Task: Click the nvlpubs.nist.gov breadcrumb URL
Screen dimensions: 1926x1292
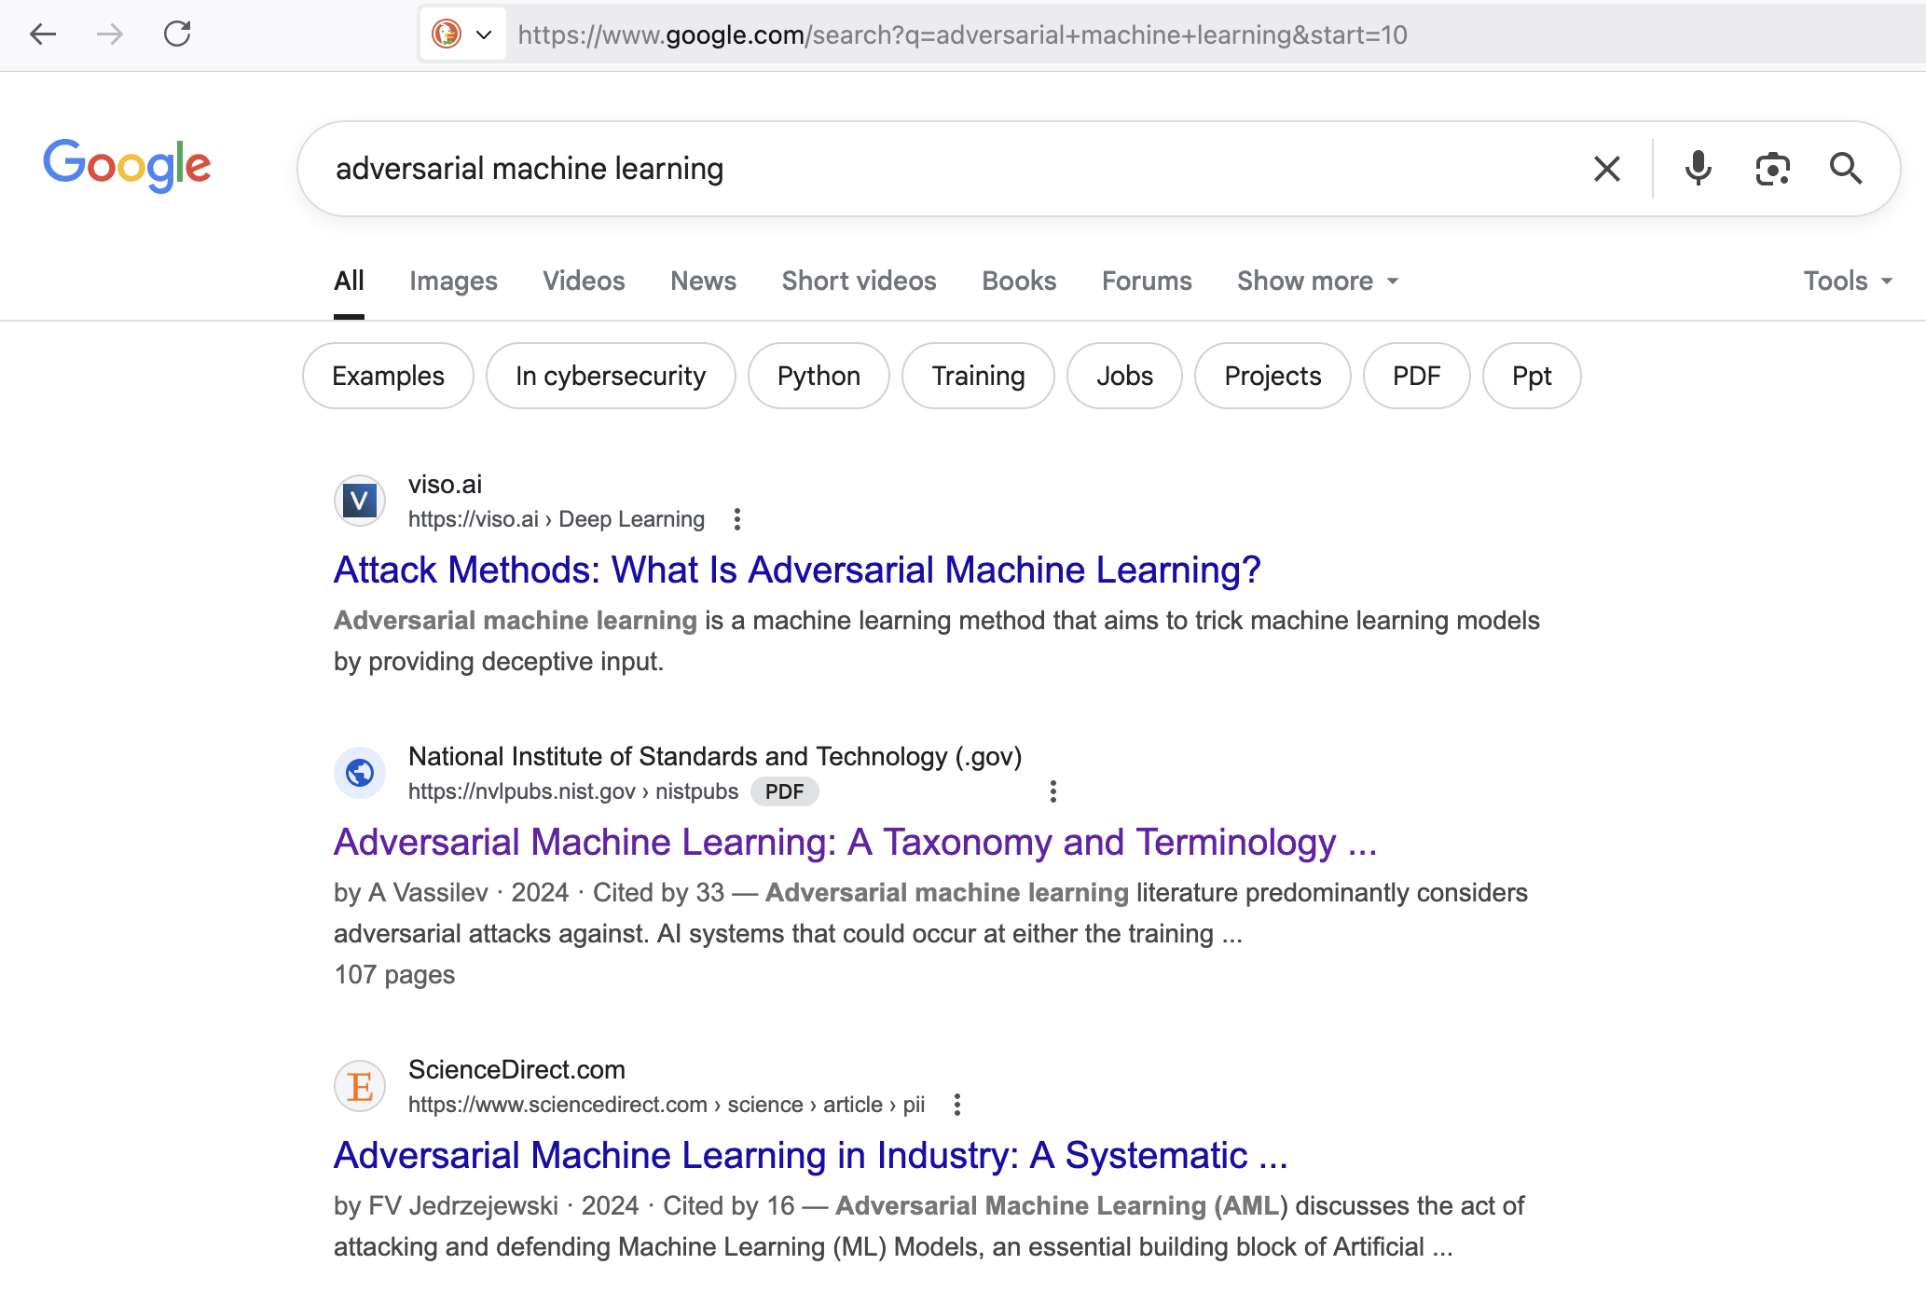Action: [x=573, y=791]
